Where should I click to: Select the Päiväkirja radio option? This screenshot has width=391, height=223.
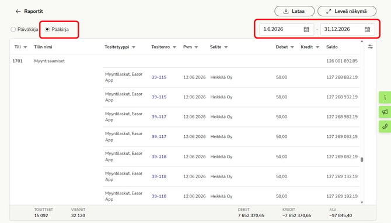click(x=13, y=29)
